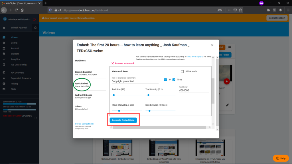Enable the JSON mode checkbox

182,71
